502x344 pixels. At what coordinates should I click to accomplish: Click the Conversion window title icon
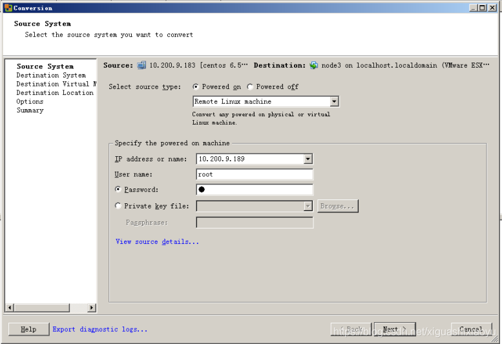pos(8,8)
